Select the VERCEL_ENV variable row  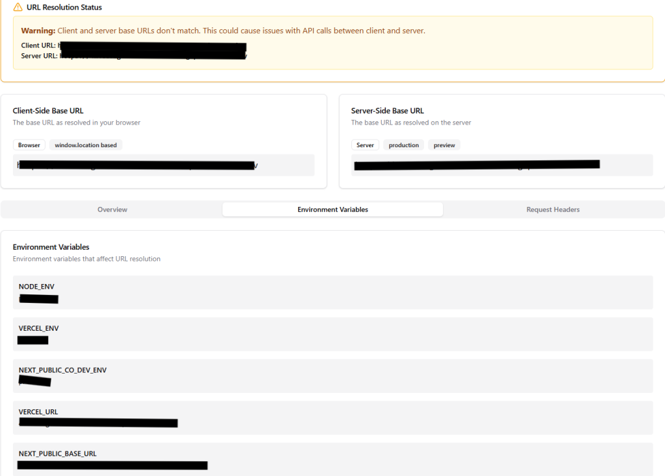pos(332,334)
